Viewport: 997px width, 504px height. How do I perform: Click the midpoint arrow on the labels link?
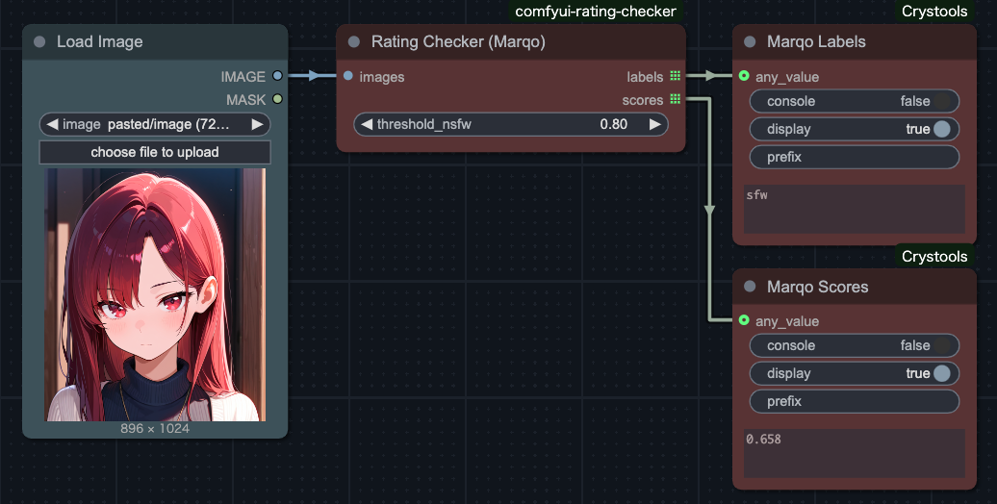[x=710, y=76]
